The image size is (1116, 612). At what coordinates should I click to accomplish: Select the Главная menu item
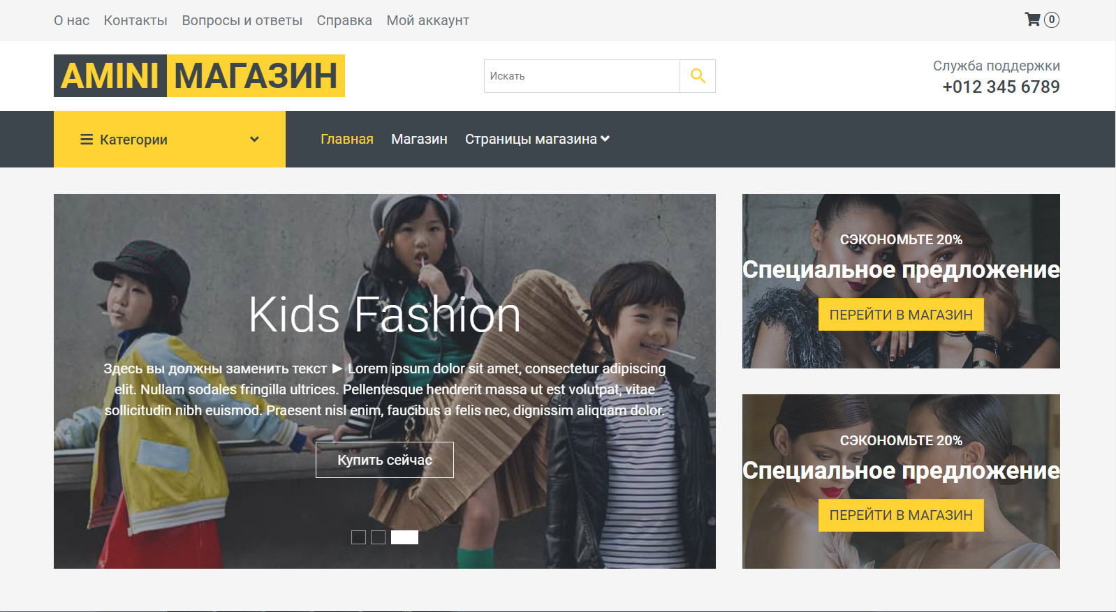[x=347, y=139]
